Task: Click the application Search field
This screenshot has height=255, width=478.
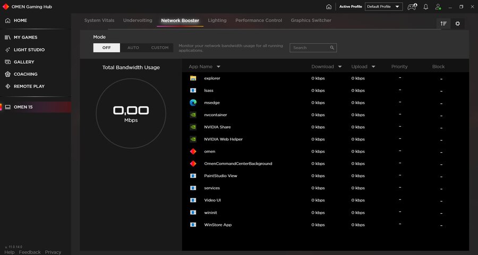Action: pyautogui.click(x=310, y=48)
